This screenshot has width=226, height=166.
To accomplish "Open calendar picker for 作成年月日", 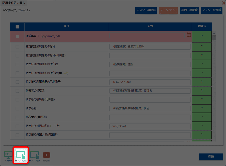I will tap(188, 35).
